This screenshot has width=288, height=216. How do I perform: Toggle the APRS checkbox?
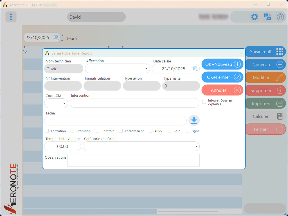151,131
